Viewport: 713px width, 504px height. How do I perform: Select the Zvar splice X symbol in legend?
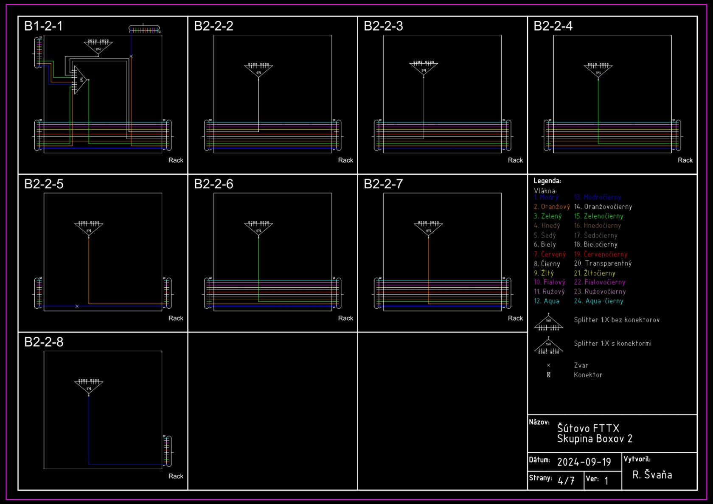click(x=548, y=365)
